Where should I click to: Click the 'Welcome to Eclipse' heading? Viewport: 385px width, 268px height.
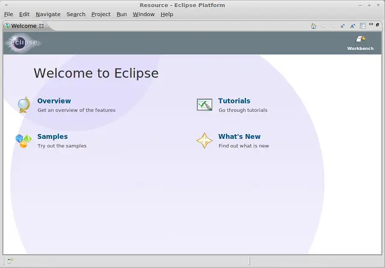[x=96, y=73]
